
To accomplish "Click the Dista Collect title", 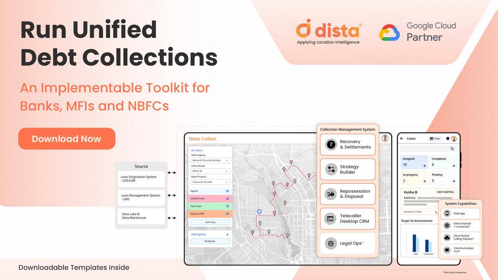I will [202, 139].
